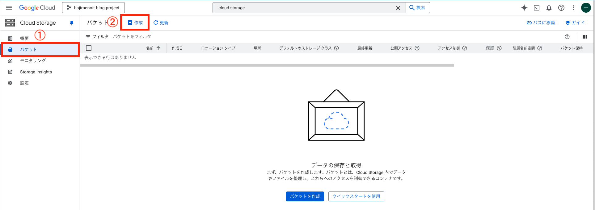595x210 pixels.
Task: Click the 作成 create button
Action: [x=135, y=23]
